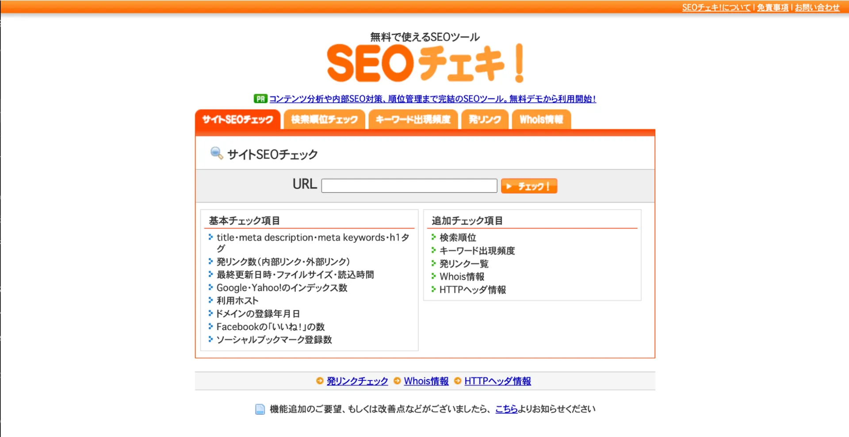Click the green bullet icon beside 発リンク一覧

(x=433, y=263)
